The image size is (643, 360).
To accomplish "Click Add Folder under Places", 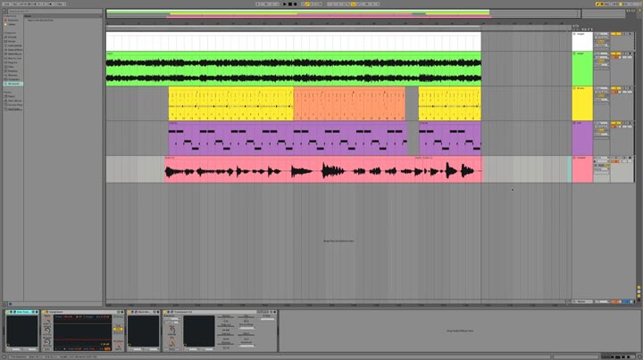I will point(14,110).
